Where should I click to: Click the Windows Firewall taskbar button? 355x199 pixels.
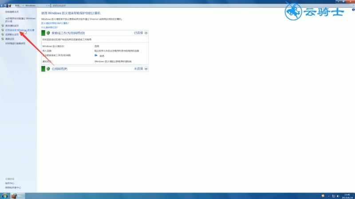pos(18,196)
